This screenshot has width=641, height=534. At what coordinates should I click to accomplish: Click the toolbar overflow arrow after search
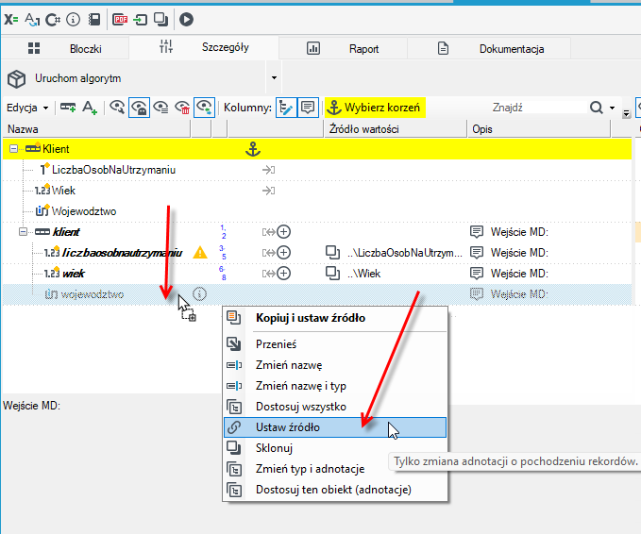point(626,113)
